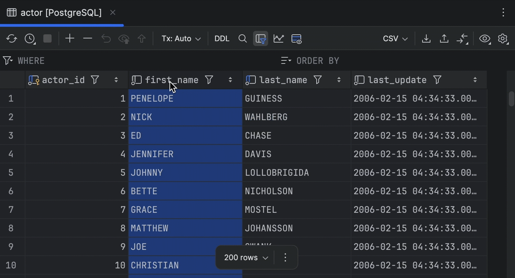Open the actor_id column filter
515x278 pixels.
click(x=95, y=80)
